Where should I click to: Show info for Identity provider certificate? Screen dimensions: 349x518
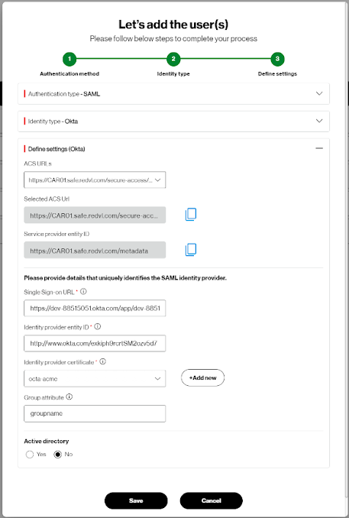(102, 361)
